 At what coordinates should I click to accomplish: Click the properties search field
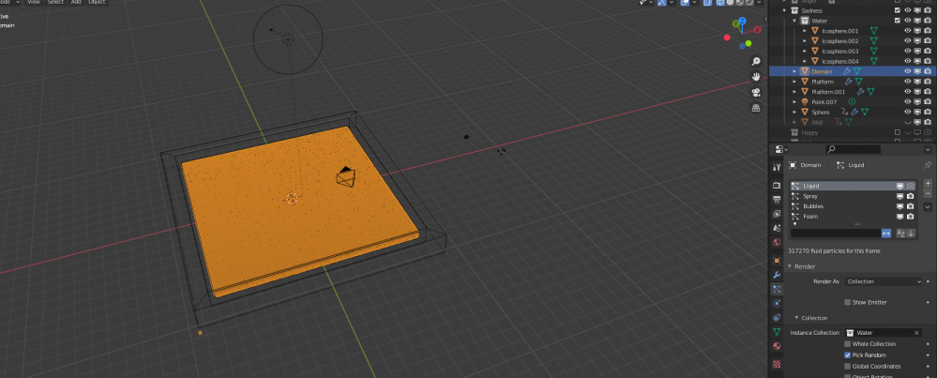[854, 149]
